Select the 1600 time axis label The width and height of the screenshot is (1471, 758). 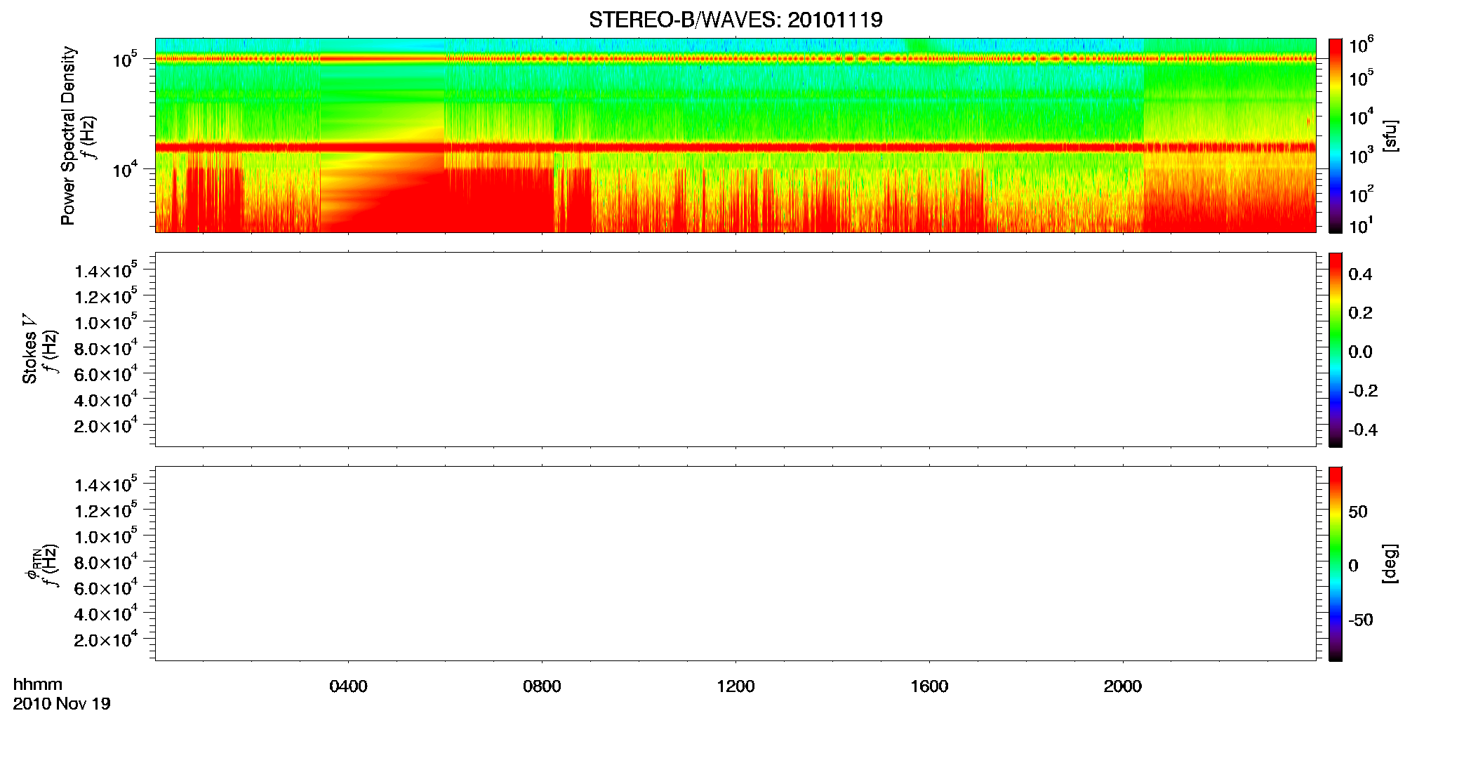[929, 686]
